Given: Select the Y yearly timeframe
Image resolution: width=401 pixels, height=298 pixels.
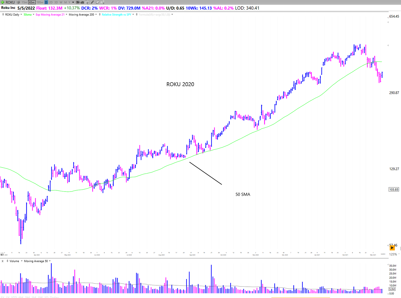Looking at the screenshot, I should pyautogui.click(x=69, y=2).
